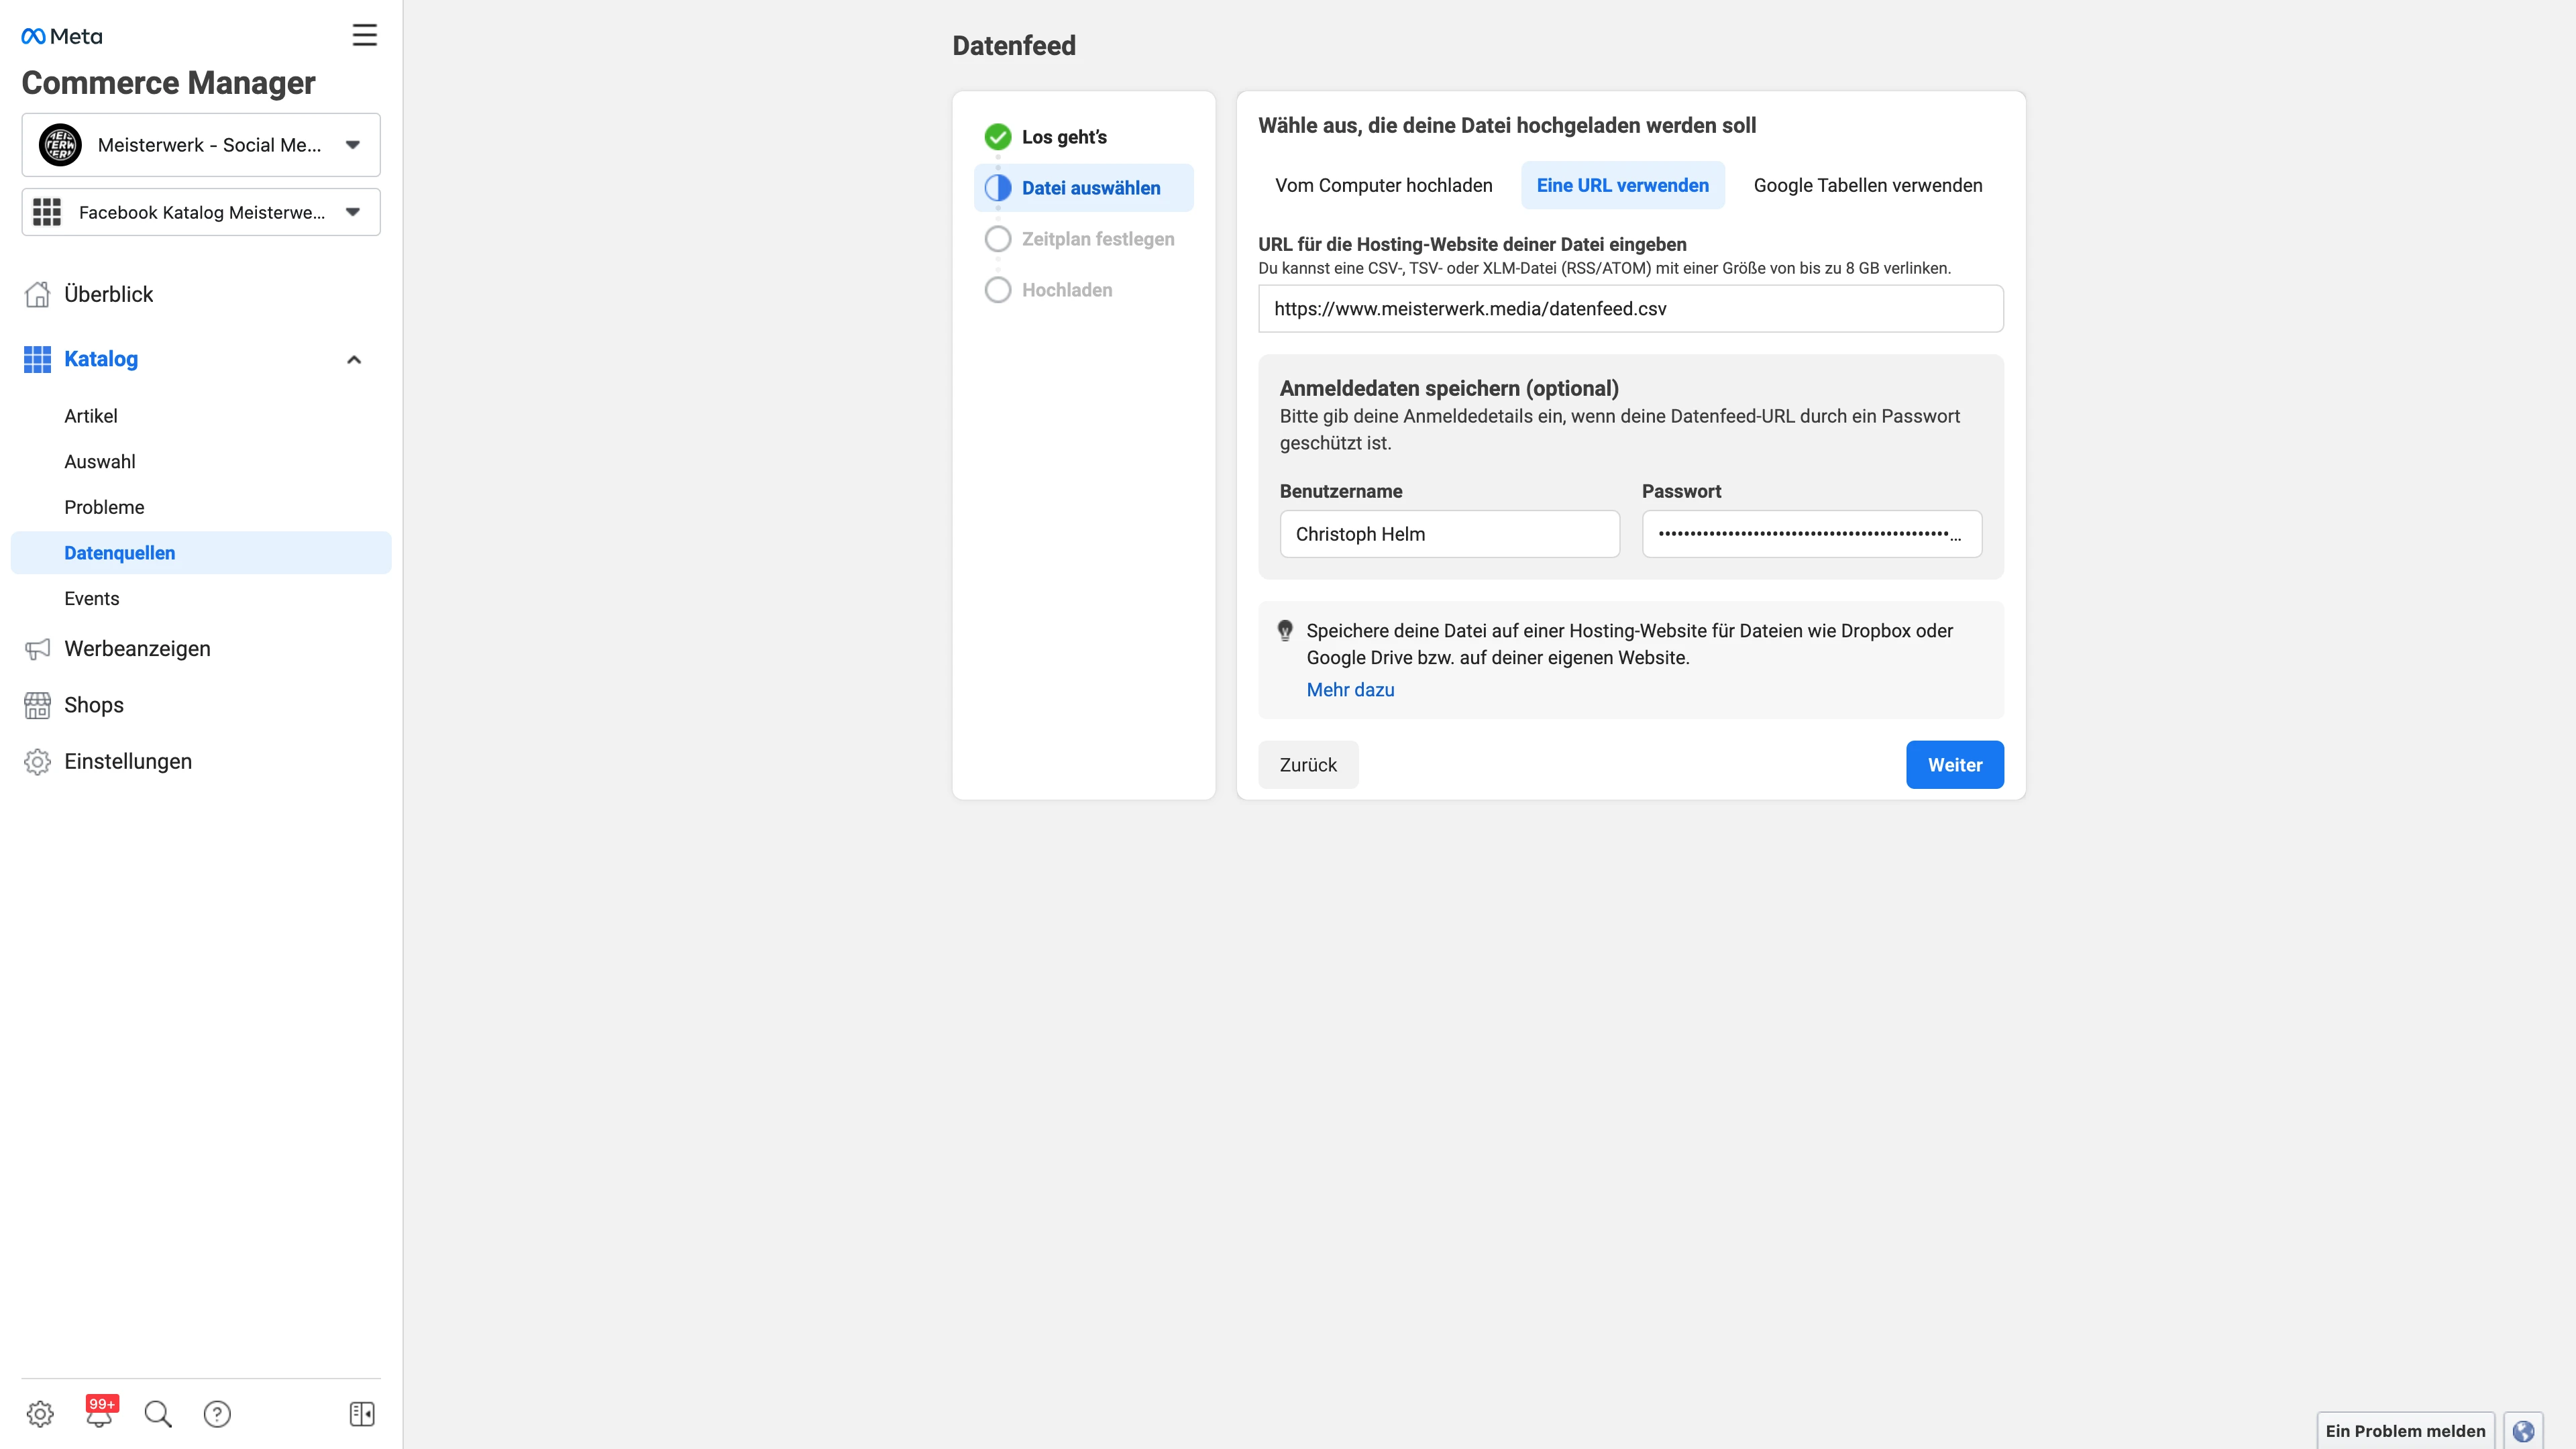Open the Facebook Katalog selector dropdown
This screenshot has height=1449, width=2576.
point(201,212)
